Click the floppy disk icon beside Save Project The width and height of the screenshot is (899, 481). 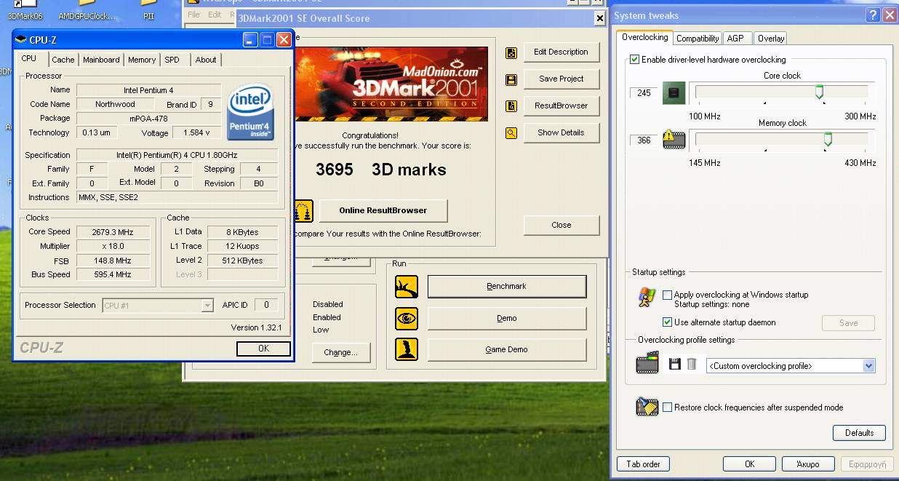(x=511, y=79)
